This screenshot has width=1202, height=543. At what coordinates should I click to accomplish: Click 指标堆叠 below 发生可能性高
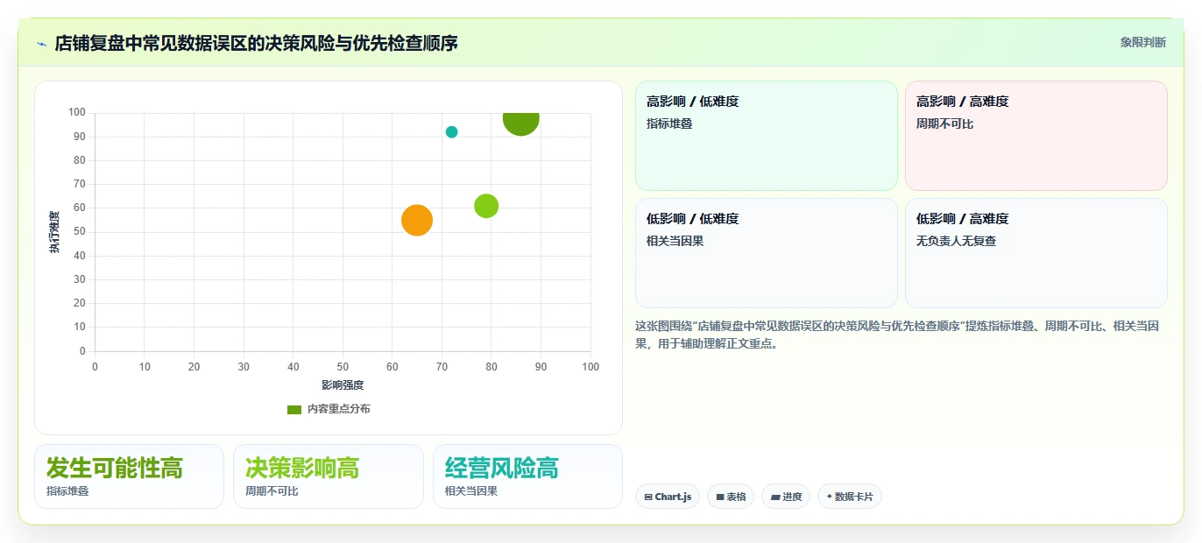pos(67,491)
